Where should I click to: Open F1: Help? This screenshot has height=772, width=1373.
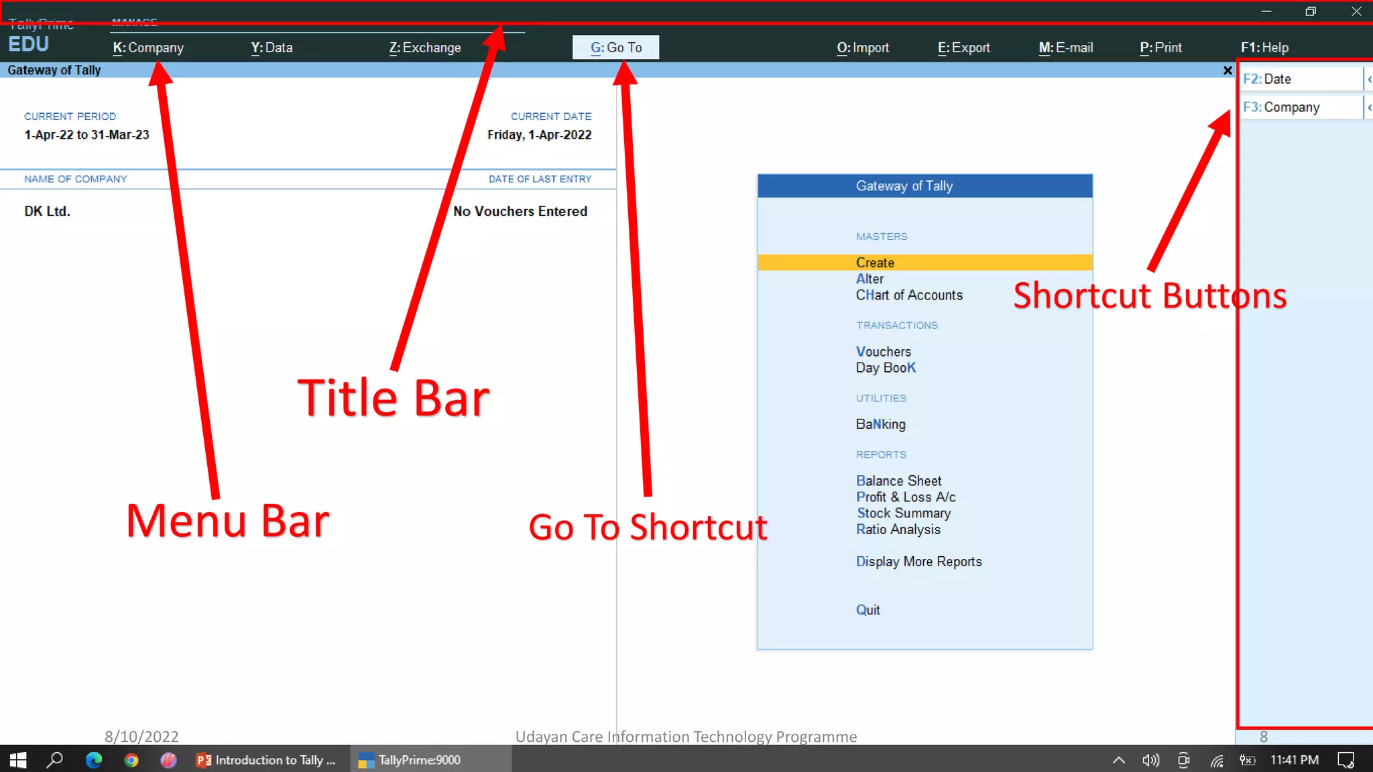tap(1264, 48)
